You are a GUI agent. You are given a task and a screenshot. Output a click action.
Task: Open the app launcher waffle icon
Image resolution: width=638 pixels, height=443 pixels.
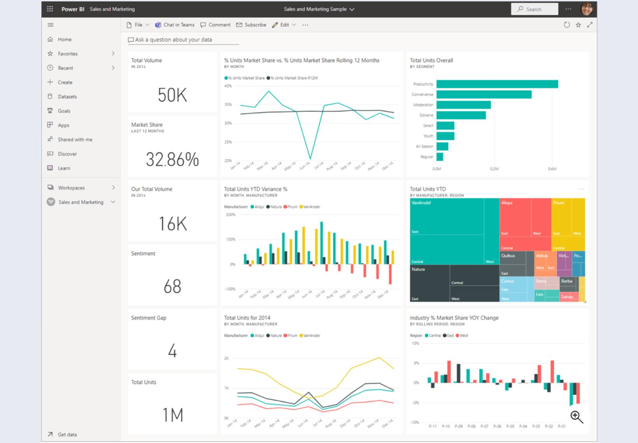(x=50, y=9)
